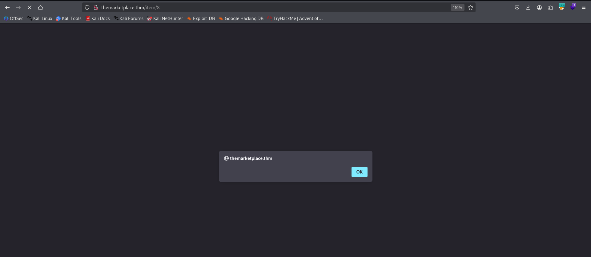Open the Exploit-DB bookmark
Image resolution: width=591 pixels, height=257 pixels.
(x=201, y=18)
